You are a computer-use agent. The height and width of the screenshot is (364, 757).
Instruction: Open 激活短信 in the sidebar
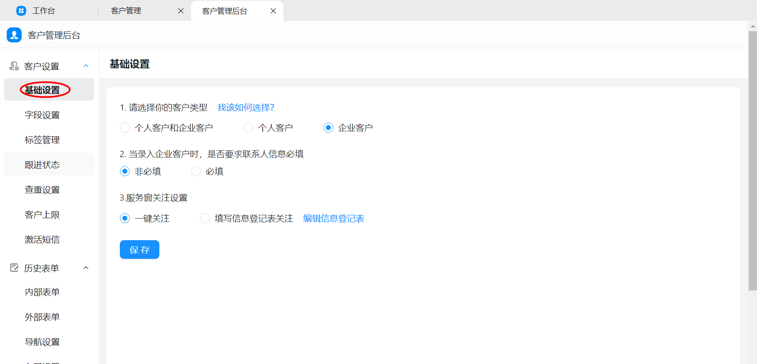[x=49, y=239]
